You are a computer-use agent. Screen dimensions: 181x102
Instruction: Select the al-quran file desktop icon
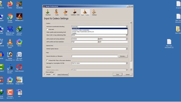178,5
